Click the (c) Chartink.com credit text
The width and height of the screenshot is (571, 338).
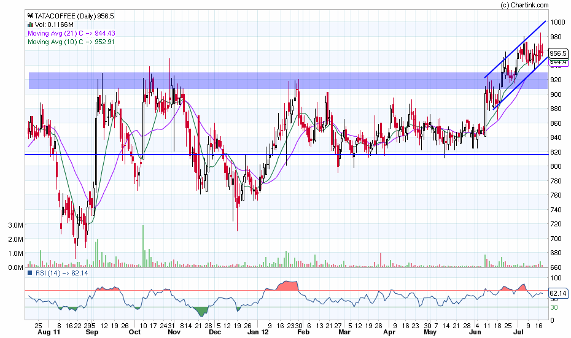524,5
